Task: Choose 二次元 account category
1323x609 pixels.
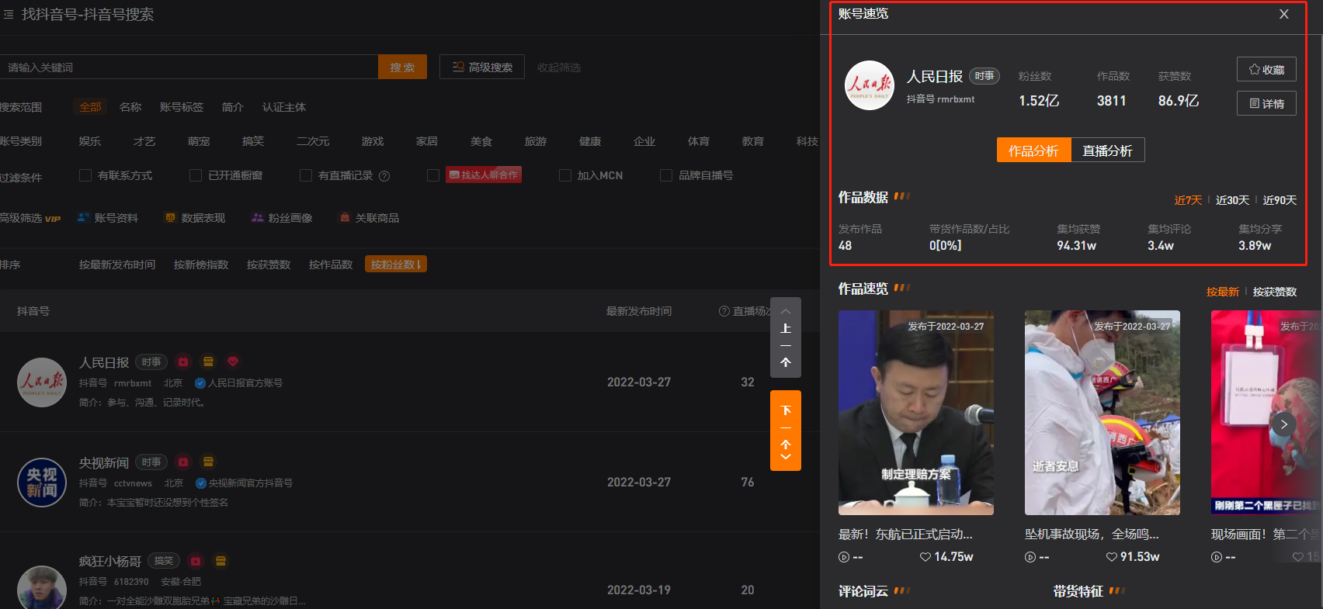Action: 313,141
